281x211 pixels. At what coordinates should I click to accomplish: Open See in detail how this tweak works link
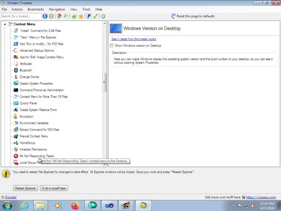click(x=134, y=39)
